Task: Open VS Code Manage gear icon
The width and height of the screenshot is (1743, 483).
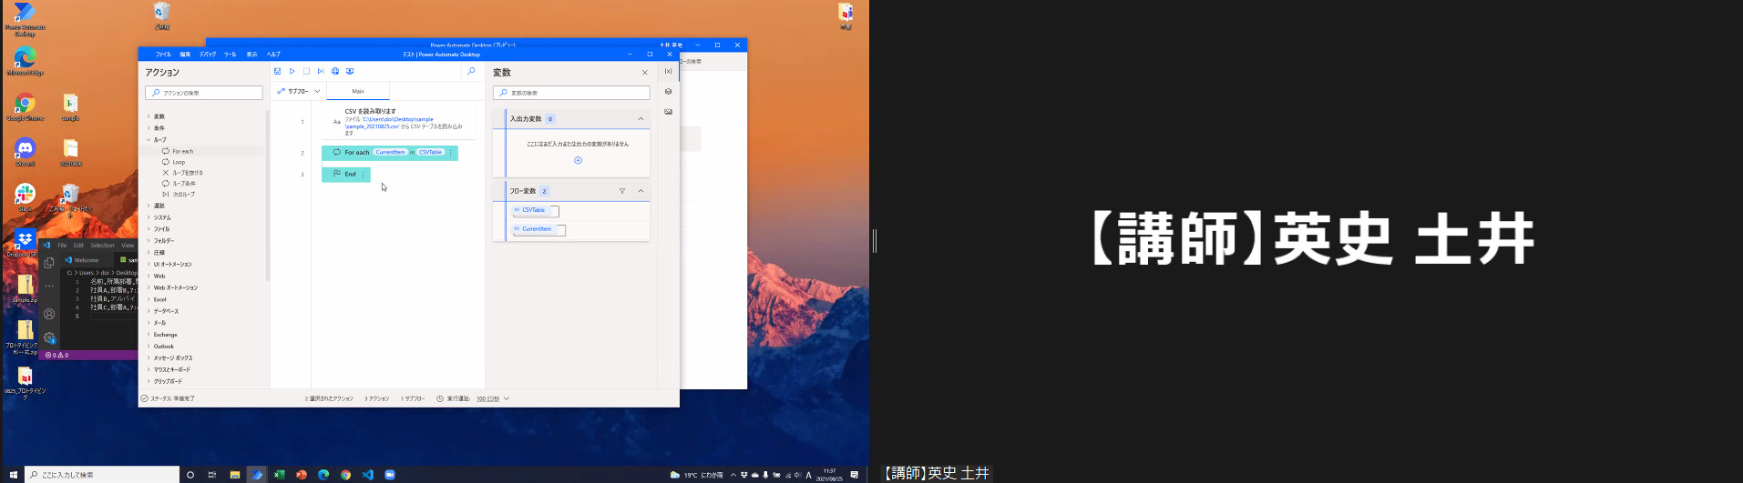Action: click(49, 337)
